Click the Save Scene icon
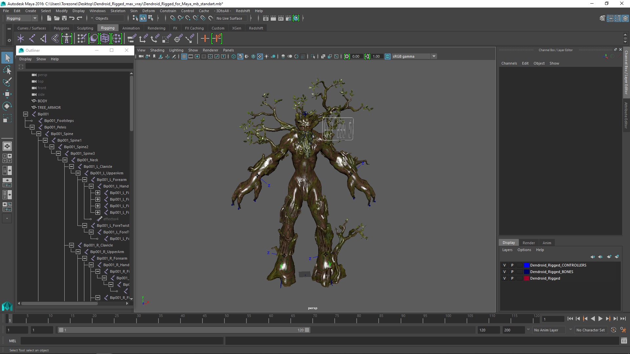 64,18
